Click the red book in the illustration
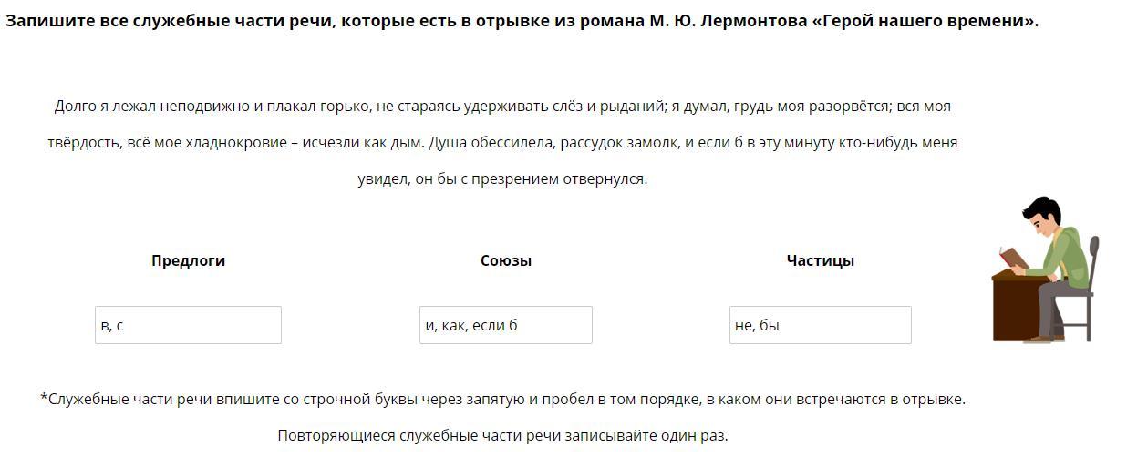The width and height of the screenshot is (1127, 467). click(x=1012, y=258)
